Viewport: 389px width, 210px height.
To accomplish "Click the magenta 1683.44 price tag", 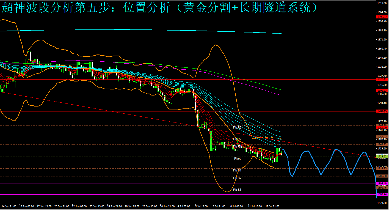I will tap(382, 194).
